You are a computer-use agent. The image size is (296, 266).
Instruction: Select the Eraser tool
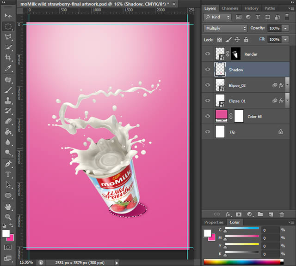(x=8, y=121)
